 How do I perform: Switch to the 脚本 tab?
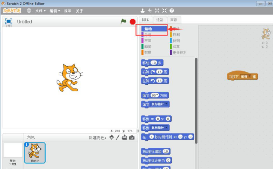[146, 20]
